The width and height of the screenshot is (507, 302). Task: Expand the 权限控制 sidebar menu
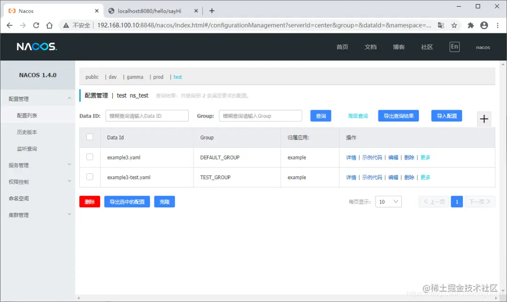(38, 181)
